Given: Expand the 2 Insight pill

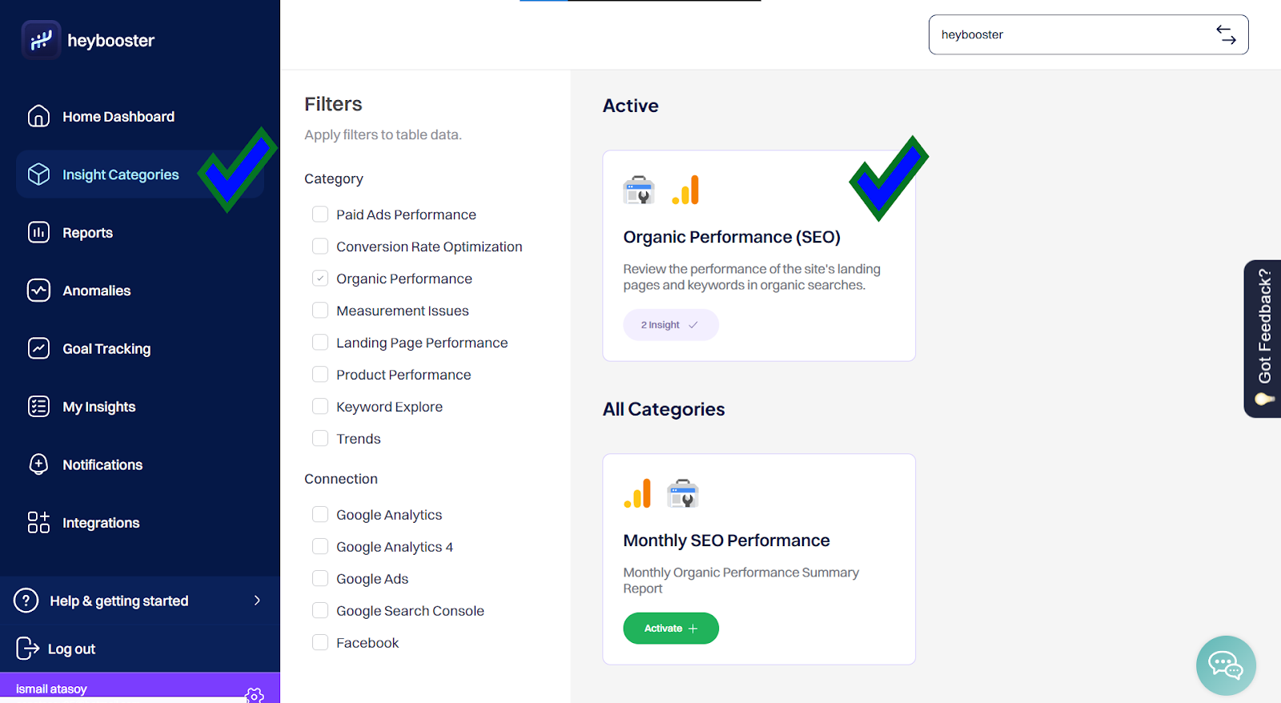Looking at the screenshot, I should pyautogui.click(x=670, y=325).
